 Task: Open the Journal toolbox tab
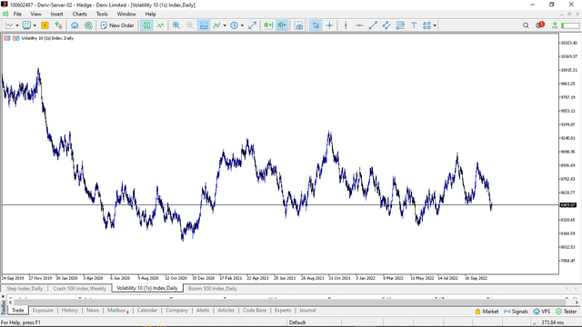[307, 311]
